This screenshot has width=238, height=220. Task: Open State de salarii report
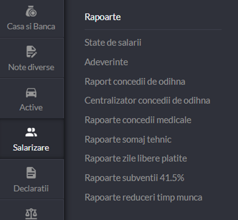(113, 42)
